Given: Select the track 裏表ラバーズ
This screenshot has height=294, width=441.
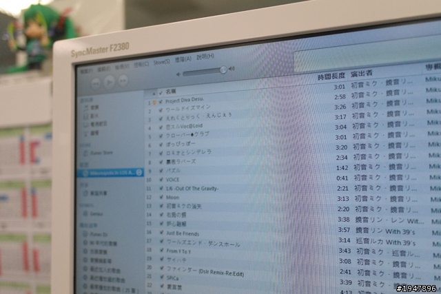Looking at the screenshot, I should pyautogui.click(x=181, y=162).
